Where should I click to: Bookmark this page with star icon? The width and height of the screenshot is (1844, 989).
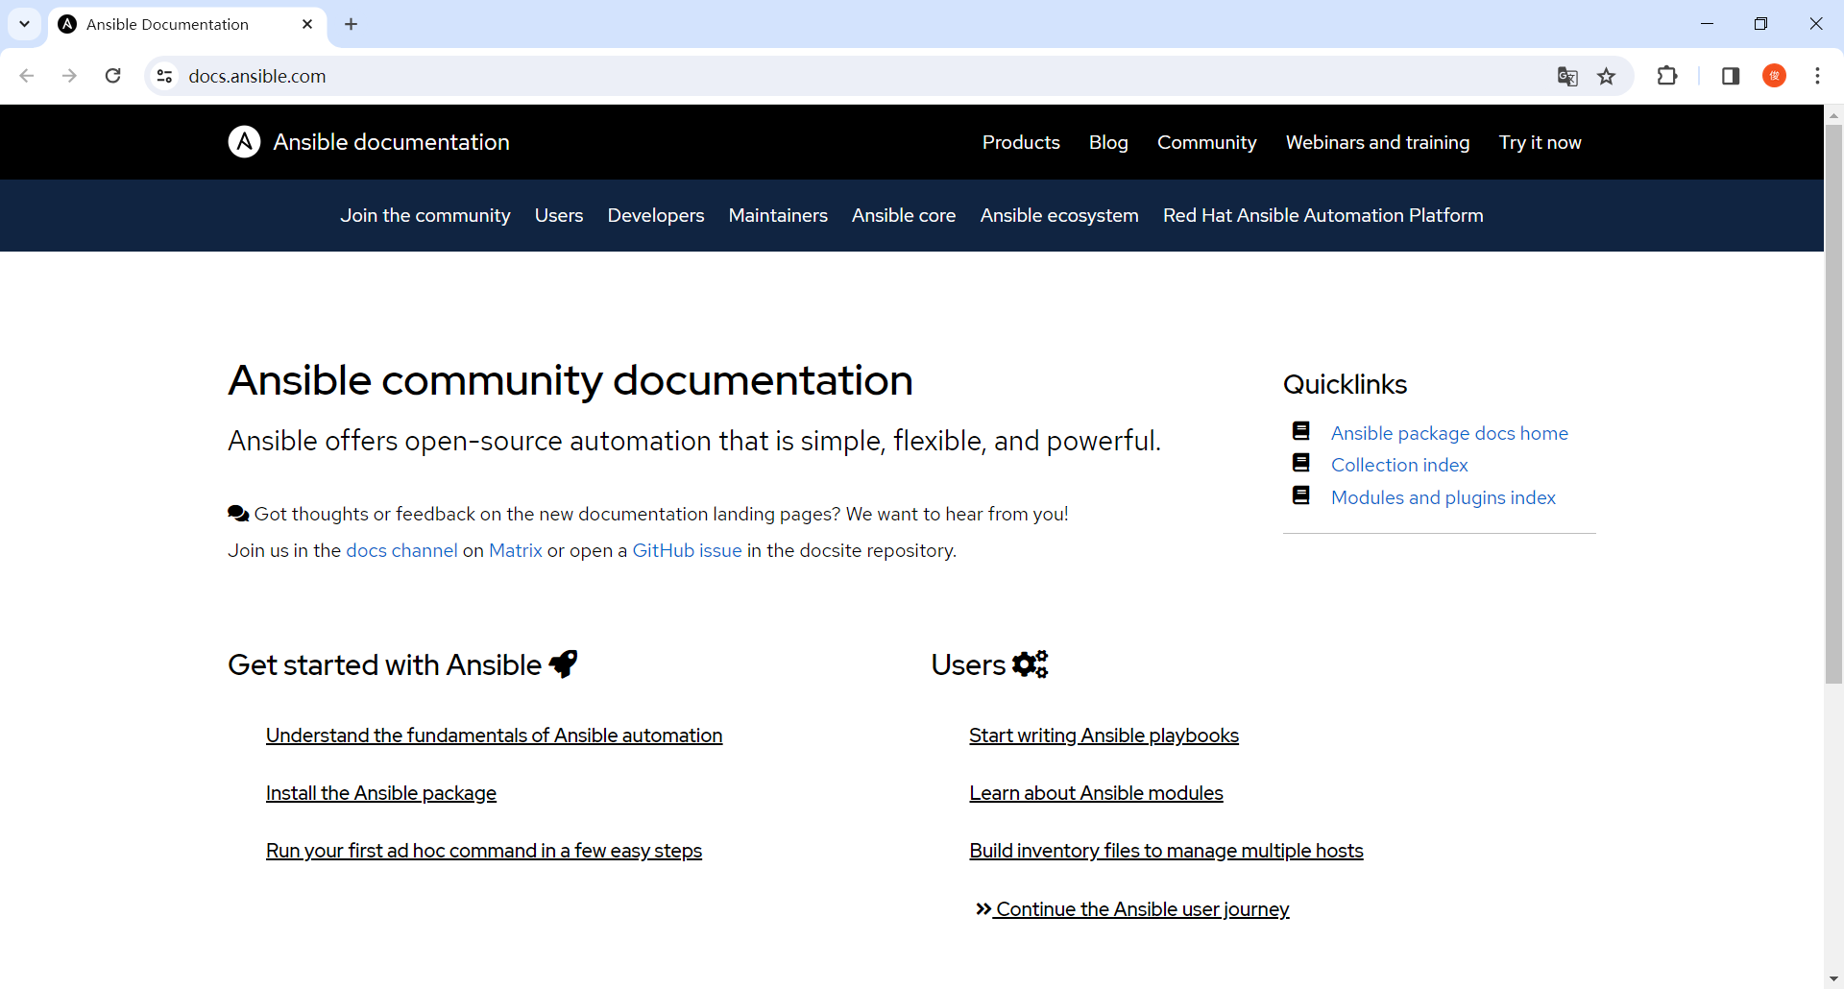pos(1607,76)
